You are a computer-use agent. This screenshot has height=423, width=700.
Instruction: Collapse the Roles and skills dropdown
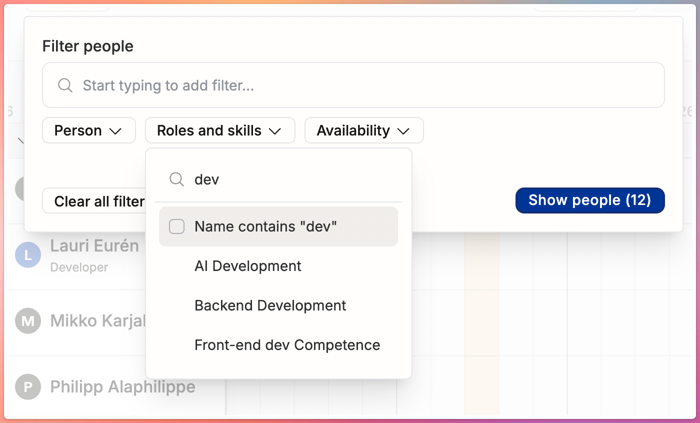pos(220,130)
